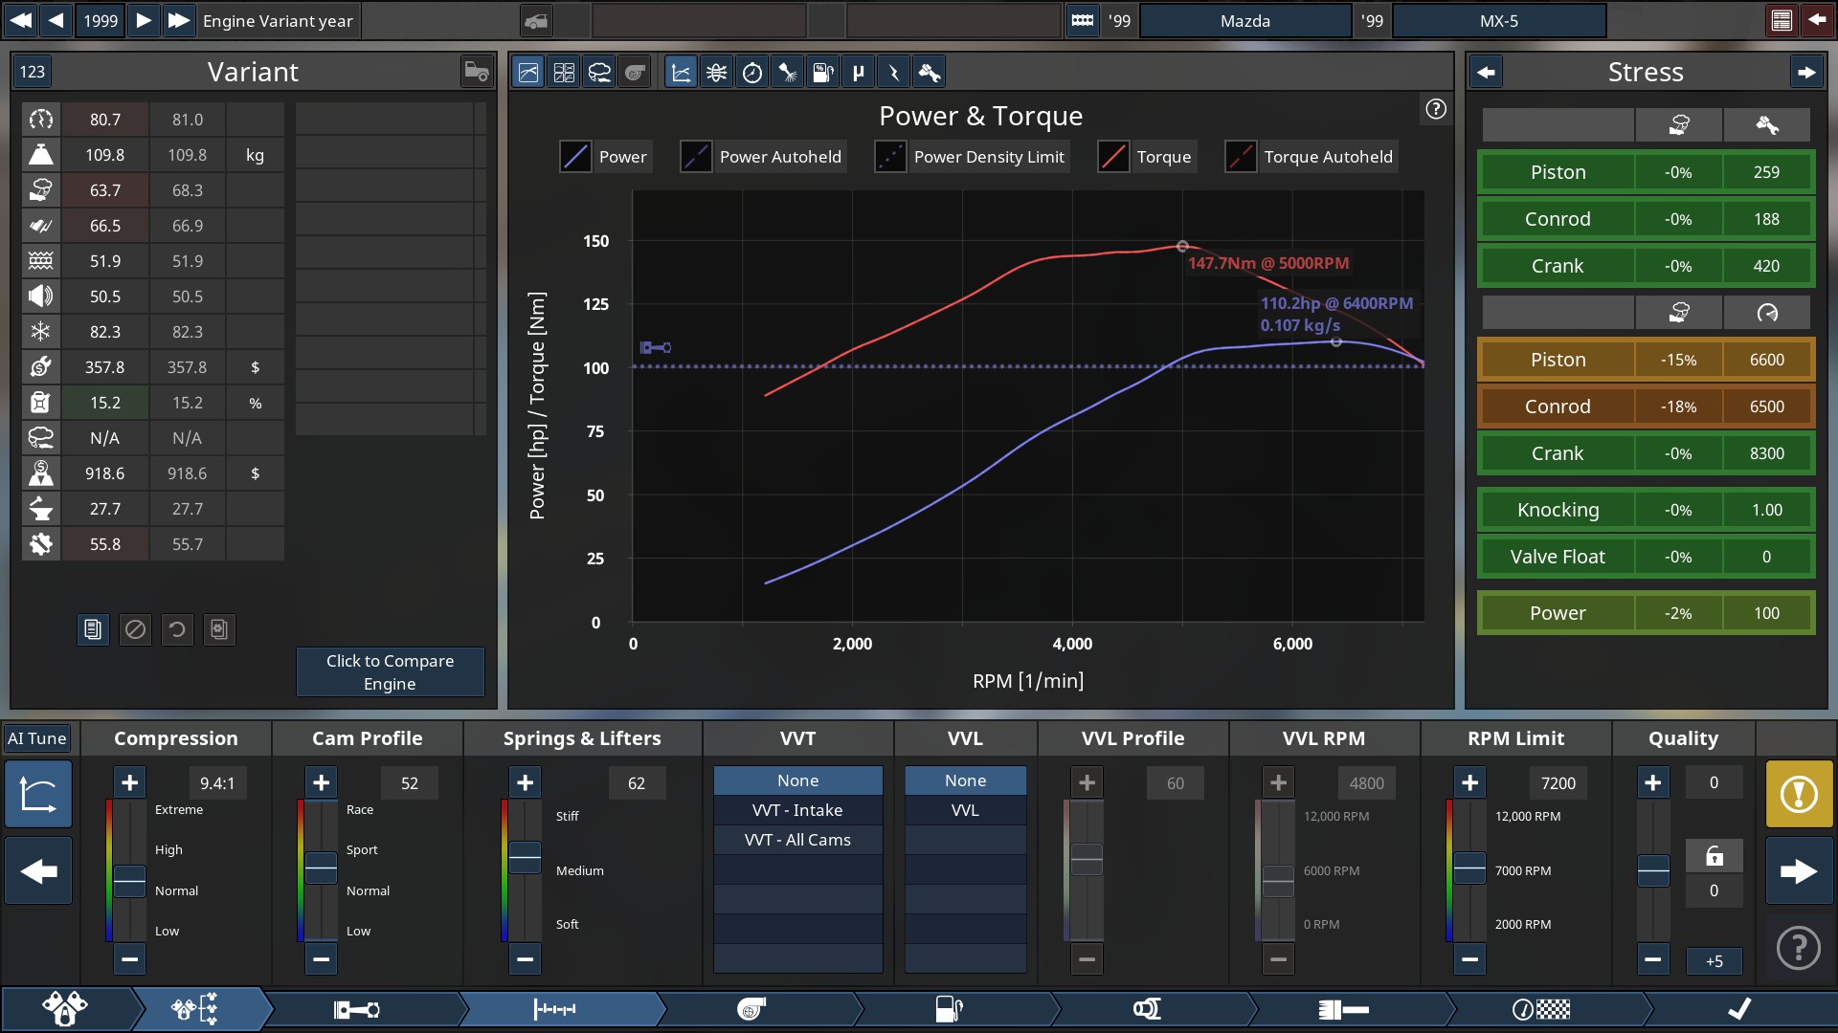1838x1033 pixels.
Task: Go to next Stress panel page
Action: coord(1805,72)
